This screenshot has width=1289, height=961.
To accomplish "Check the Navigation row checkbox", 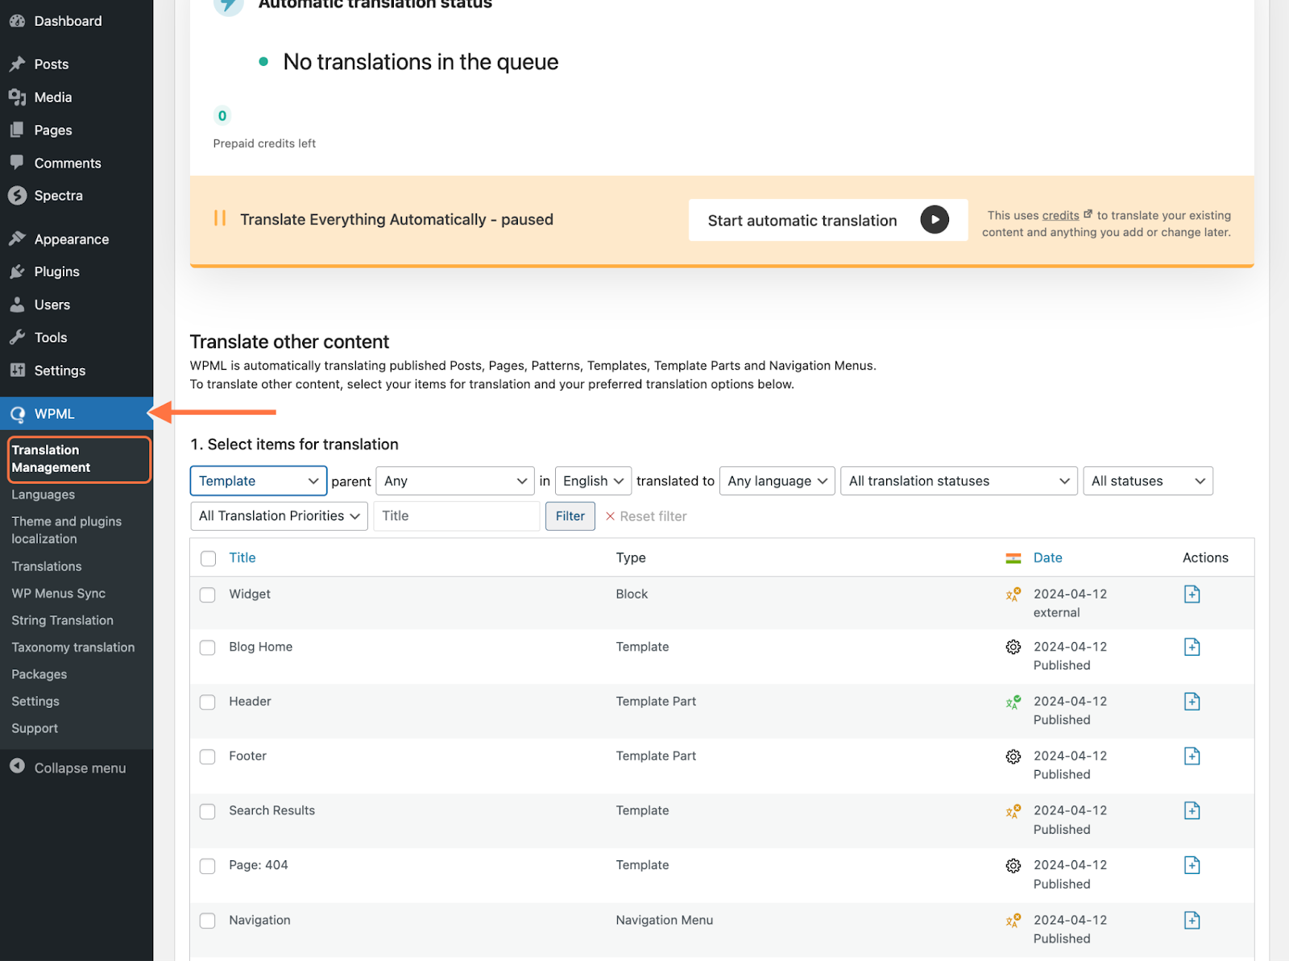I will 207,921.
